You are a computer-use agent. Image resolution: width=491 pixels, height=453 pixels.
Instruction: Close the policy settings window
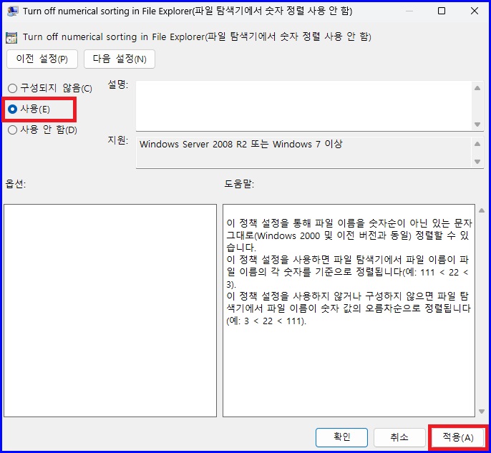tap(475, 11)
